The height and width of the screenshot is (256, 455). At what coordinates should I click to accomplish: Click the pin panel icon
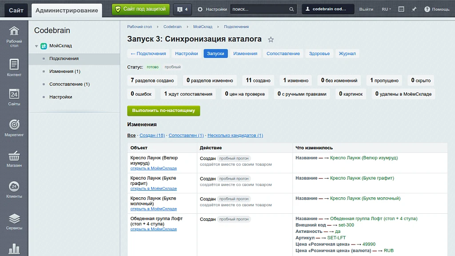[x=414, y=9]
